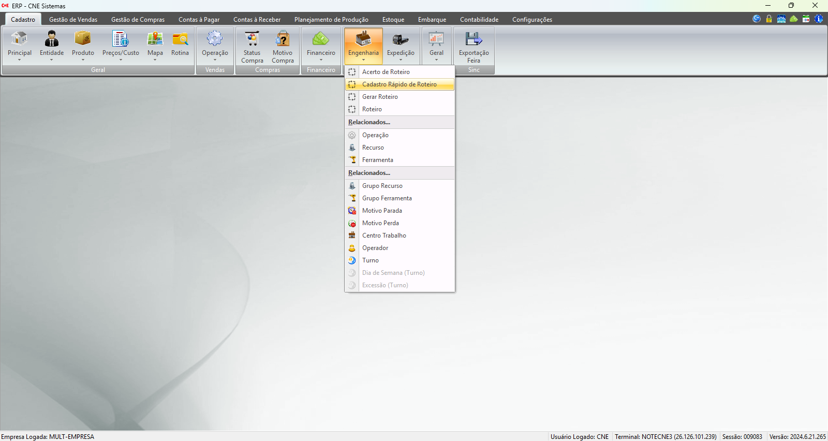Go to the Configurações tab
The height and width of the screenshot is (441, 828).
point(532,20)
